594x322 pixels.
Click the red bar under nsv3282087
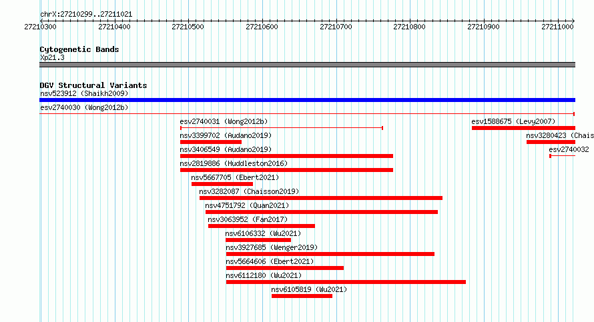click(x=321, y=198)
